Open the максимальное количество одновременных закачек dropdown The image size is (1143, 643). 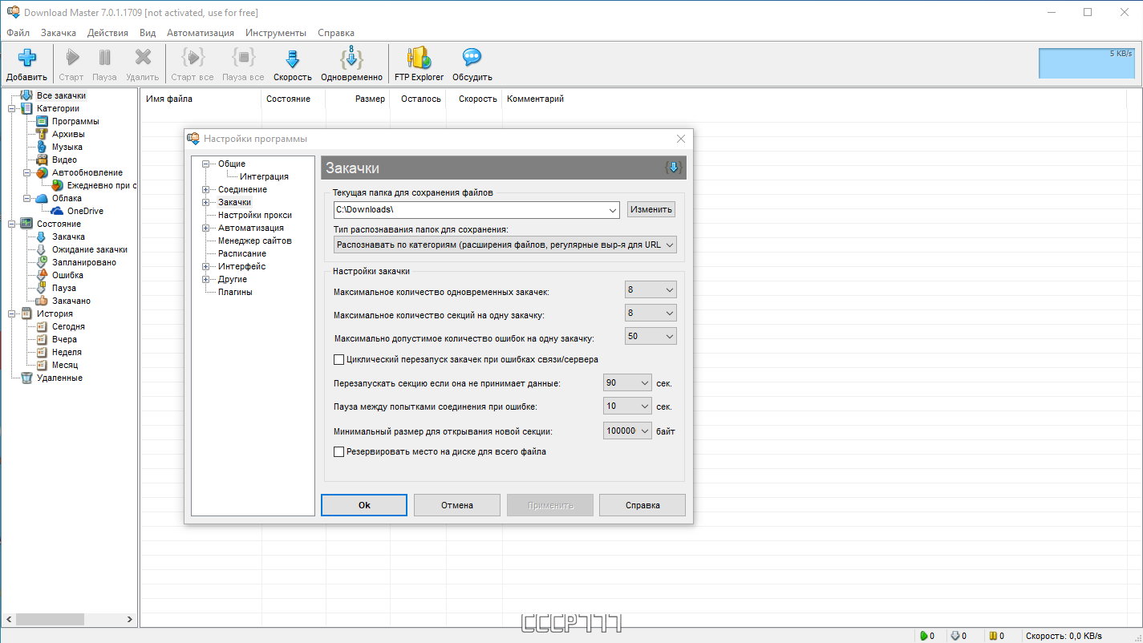click(x=651, y=289)
